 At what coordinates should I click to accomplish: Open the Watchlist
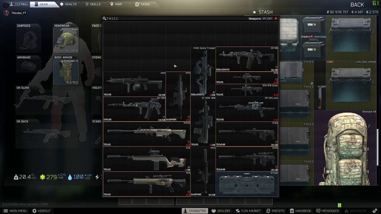pos(356,211)
